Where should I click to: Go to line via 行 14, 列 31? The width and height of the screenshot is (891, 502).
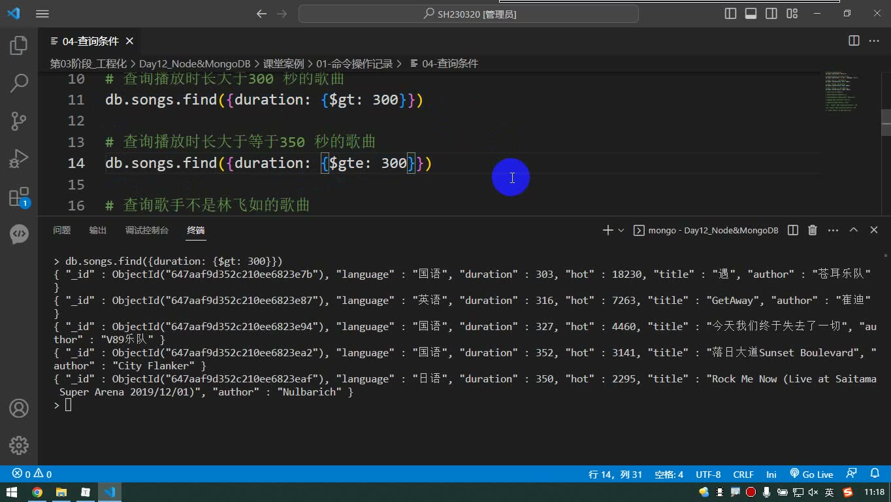(615, 475)
